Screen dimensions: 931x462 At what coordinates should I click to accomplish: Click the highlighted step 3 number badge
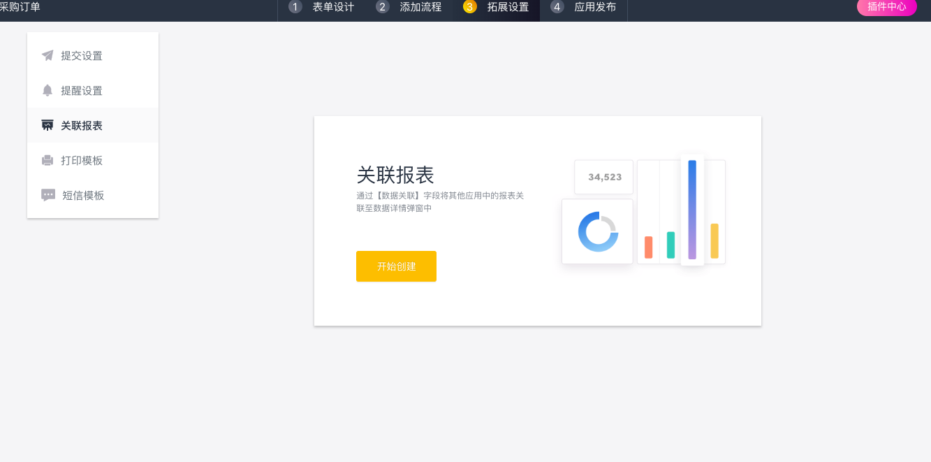470,7
